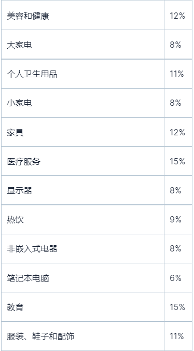This screenshot has height=351, width=194.
Task: Select the 非嵌入式电器 category cell
Action: (x=82, y=249)
